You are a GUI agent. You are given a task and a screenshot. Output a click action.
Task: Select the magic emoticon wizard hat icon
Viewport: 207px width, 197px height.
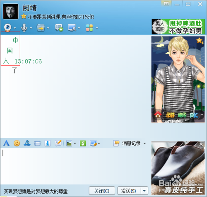[x=27, y=143]
